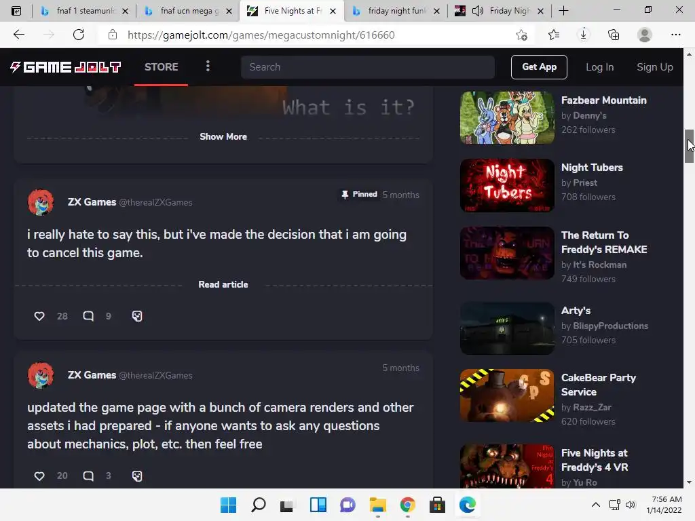695x521 pixels.
Task: Open the clock showing 7:56 AM
Action: (x=664, y=505)
